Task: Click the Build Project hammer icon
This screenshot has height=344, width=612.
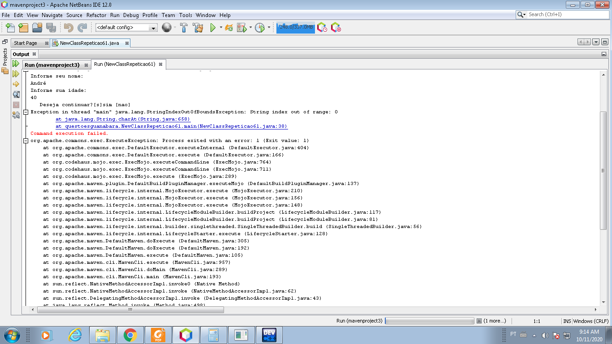Action: tap(184, 28)
